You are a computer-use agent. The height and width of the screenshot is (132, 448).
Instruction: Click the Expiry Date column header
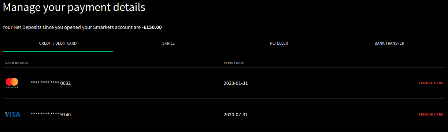pyautogui.click(x=234, y=63)
